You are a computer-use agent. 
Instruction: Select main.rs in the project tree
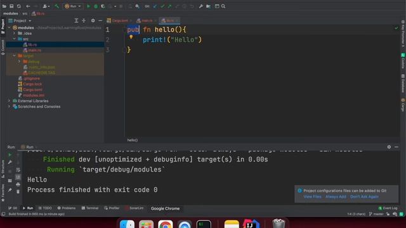point(34,51)
